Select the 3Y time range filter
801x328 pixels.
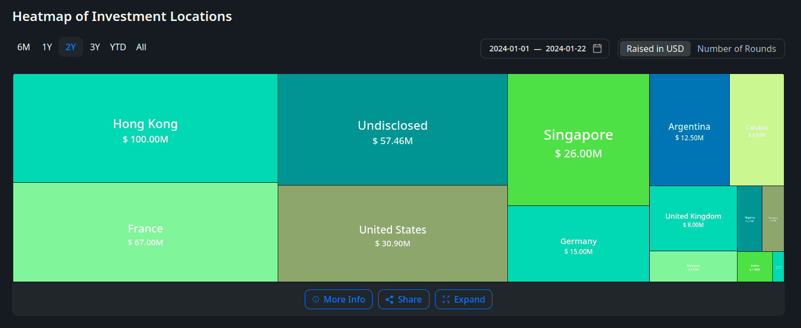click(94, 47)
